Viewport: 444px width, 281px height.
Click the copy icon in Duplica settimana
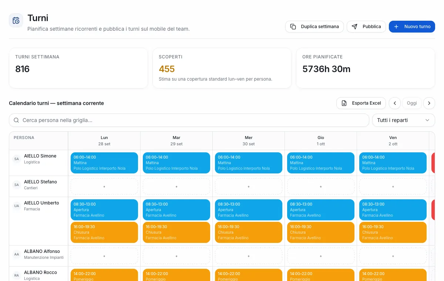[293, 27]
